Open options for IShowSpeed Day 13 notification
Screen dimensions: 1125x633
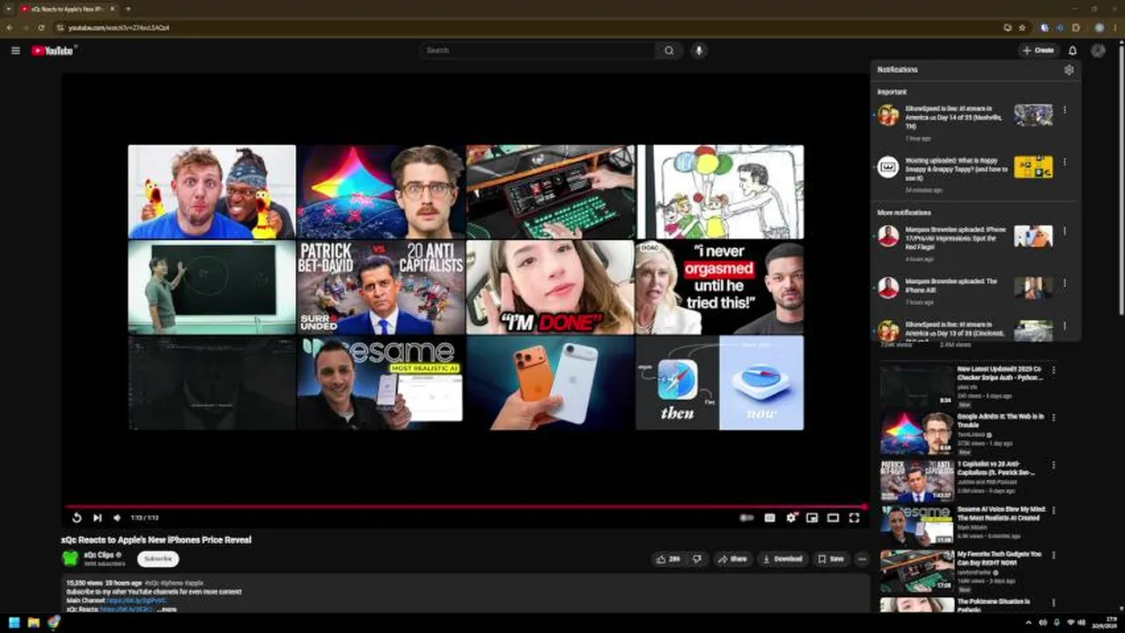coord(1064,327)
